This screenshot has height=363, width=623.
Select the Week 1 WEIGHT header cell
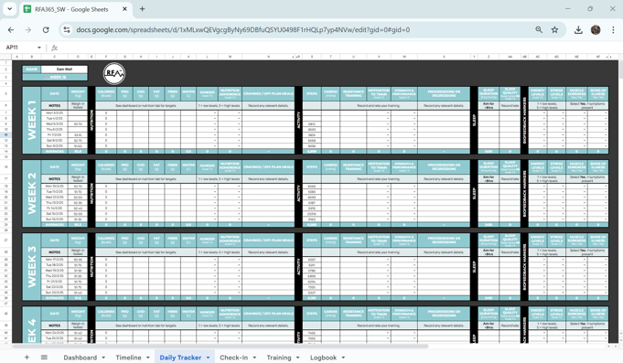[78, 93]
